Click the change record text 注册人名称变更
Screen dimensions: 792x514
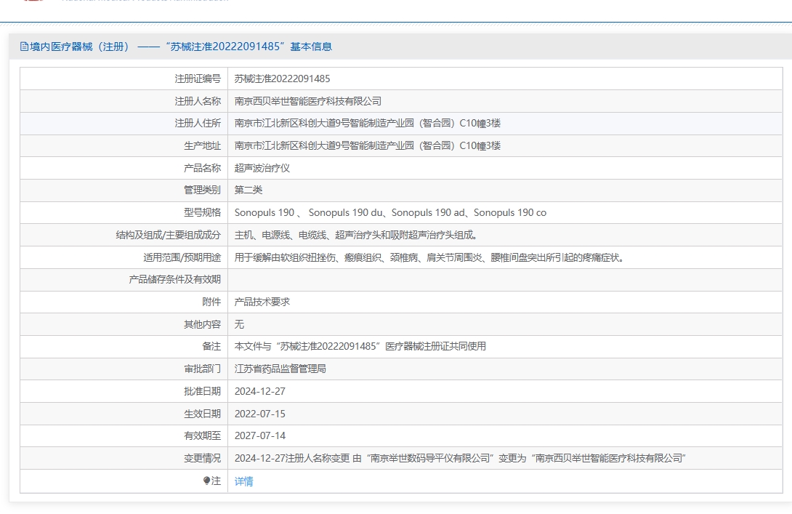pos(460,458)
